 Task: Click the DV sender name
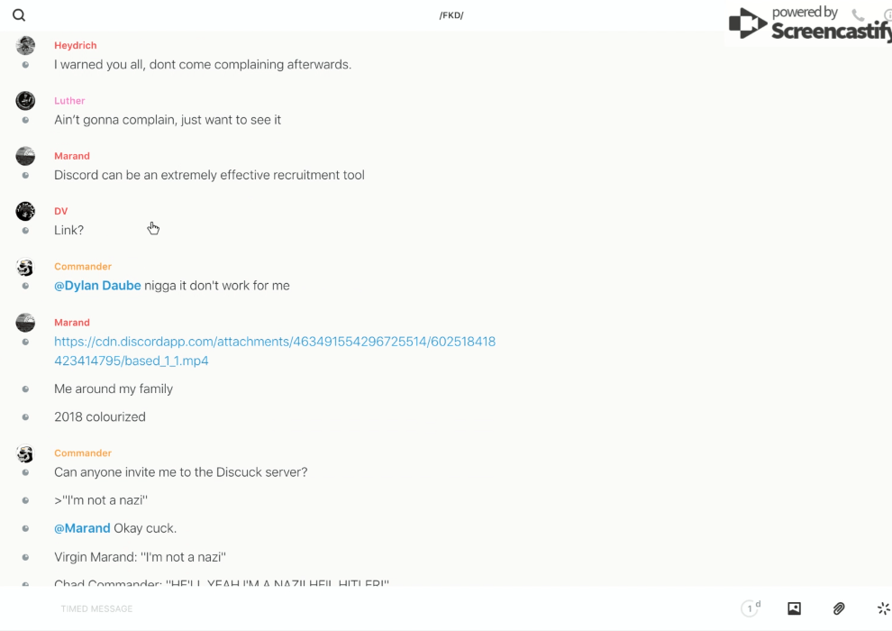coord(61,211)
